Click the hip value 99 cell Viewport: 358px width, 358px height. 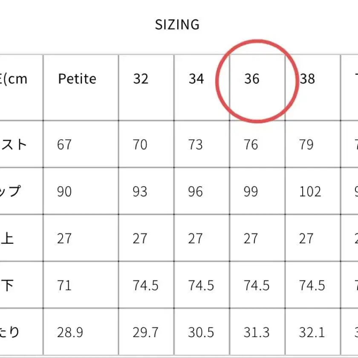(x=251, y=191)
